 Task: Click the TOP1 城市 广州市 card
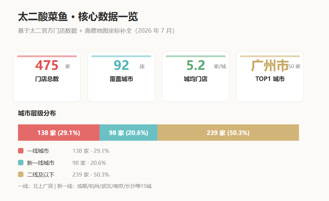pyautogui.click(x=270, y=77)
